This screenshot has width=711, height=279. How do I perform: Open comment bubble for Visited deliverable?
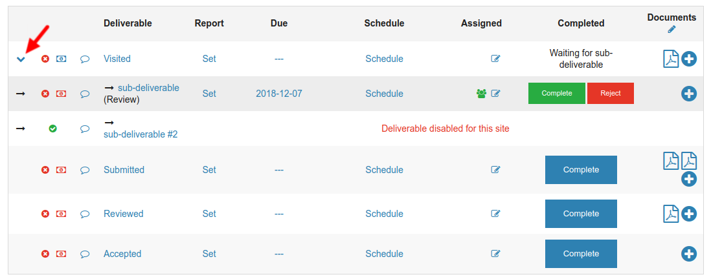[84, 59]
